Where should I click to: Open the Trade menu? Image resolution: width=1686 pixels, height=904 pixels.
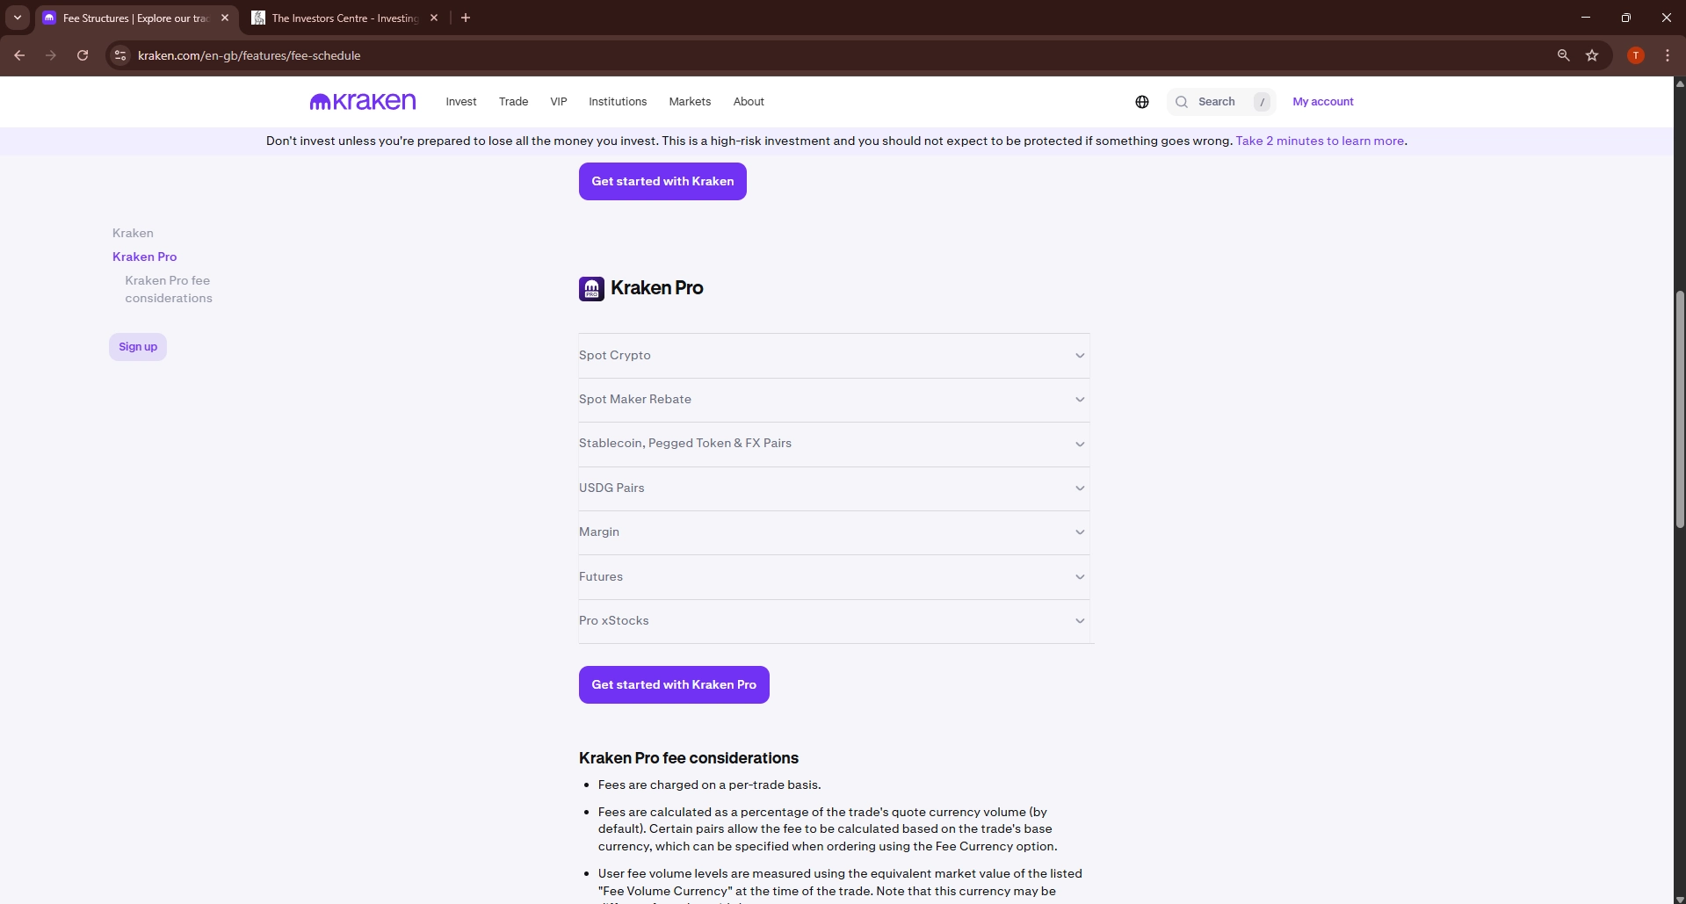[x=514, y=102]
